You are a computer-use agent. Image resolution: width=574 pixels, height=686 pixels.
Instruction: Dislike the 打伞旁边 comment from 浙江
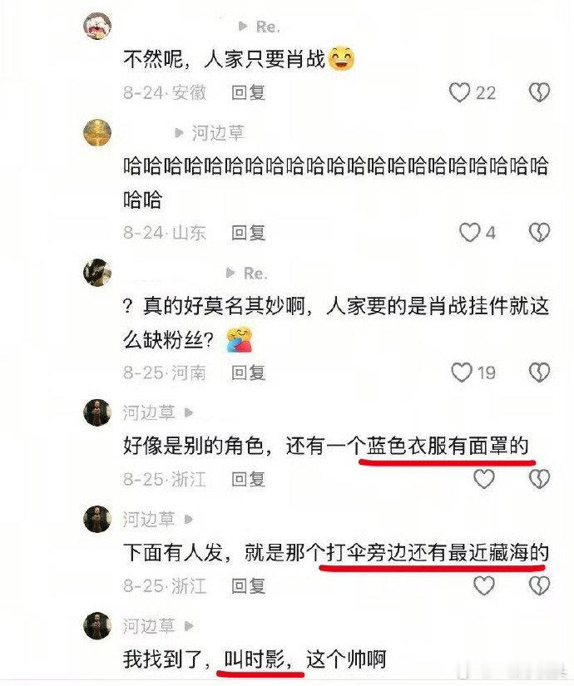tap(539, 585)
